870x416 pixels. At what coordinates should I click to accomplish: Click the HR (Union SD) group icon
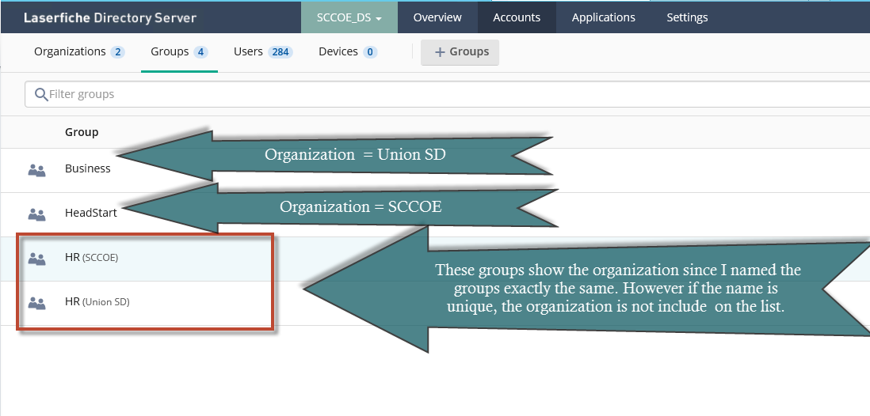coord(36,303)
